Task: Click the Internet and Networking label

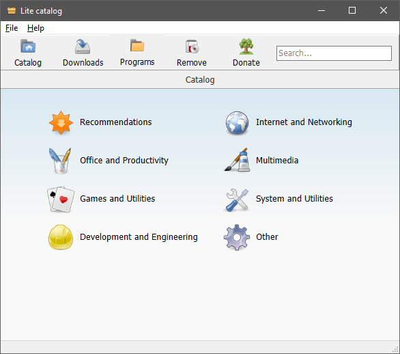Action: (x=304, y=122)
